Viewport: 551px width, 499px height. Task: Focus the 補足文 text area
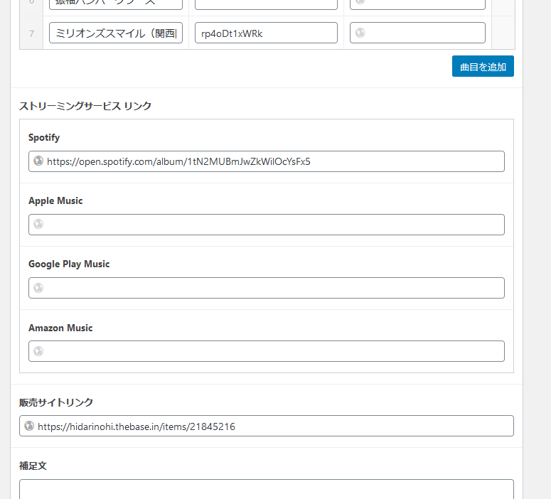(266, 489)
